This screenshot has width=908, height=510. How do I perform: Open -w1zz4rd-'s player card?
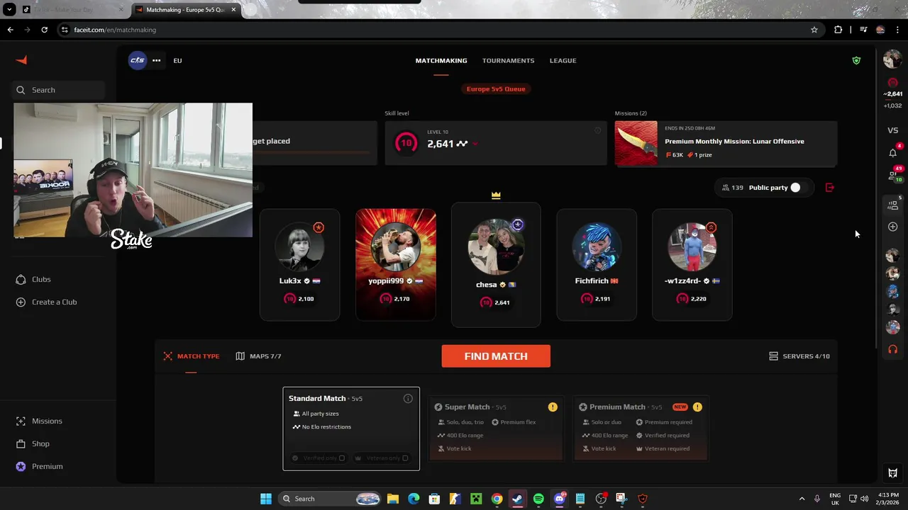(692, 265)
